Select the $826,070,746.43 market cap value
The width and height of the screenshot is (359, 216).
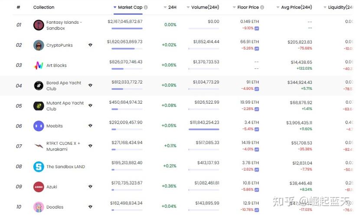pos(126,62)
